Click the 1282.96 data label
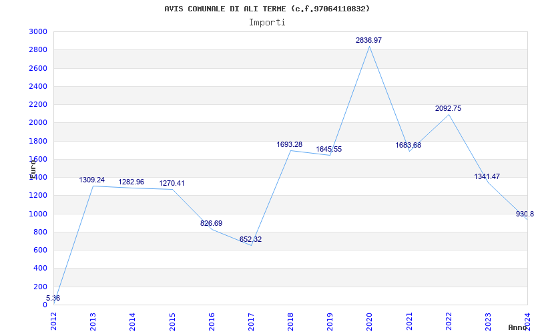Image resolution: width=534 pixels, height=334 pixels. (x=131, y=182)
